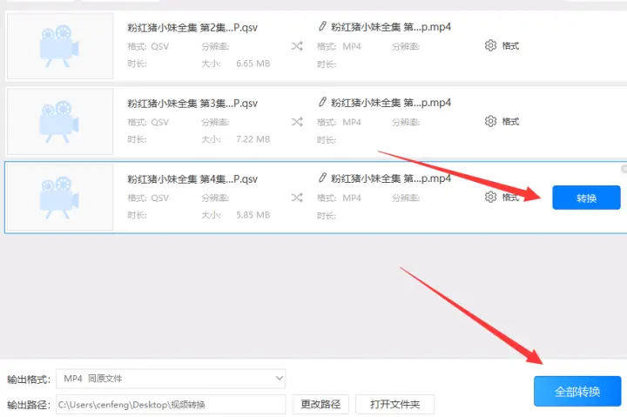Click the dropdown chevron of 输出格式
Viewport: 627px width, 417px height.
point(280,378)
